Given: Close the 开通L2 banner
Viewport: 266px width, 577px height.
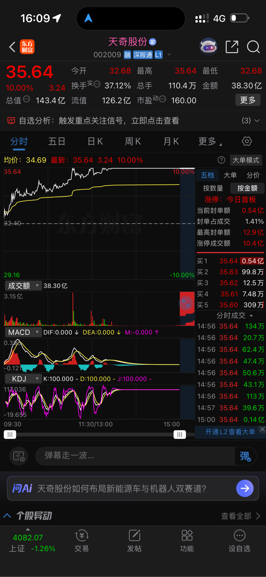Looking at the screenshot, I should click(263, 429).
